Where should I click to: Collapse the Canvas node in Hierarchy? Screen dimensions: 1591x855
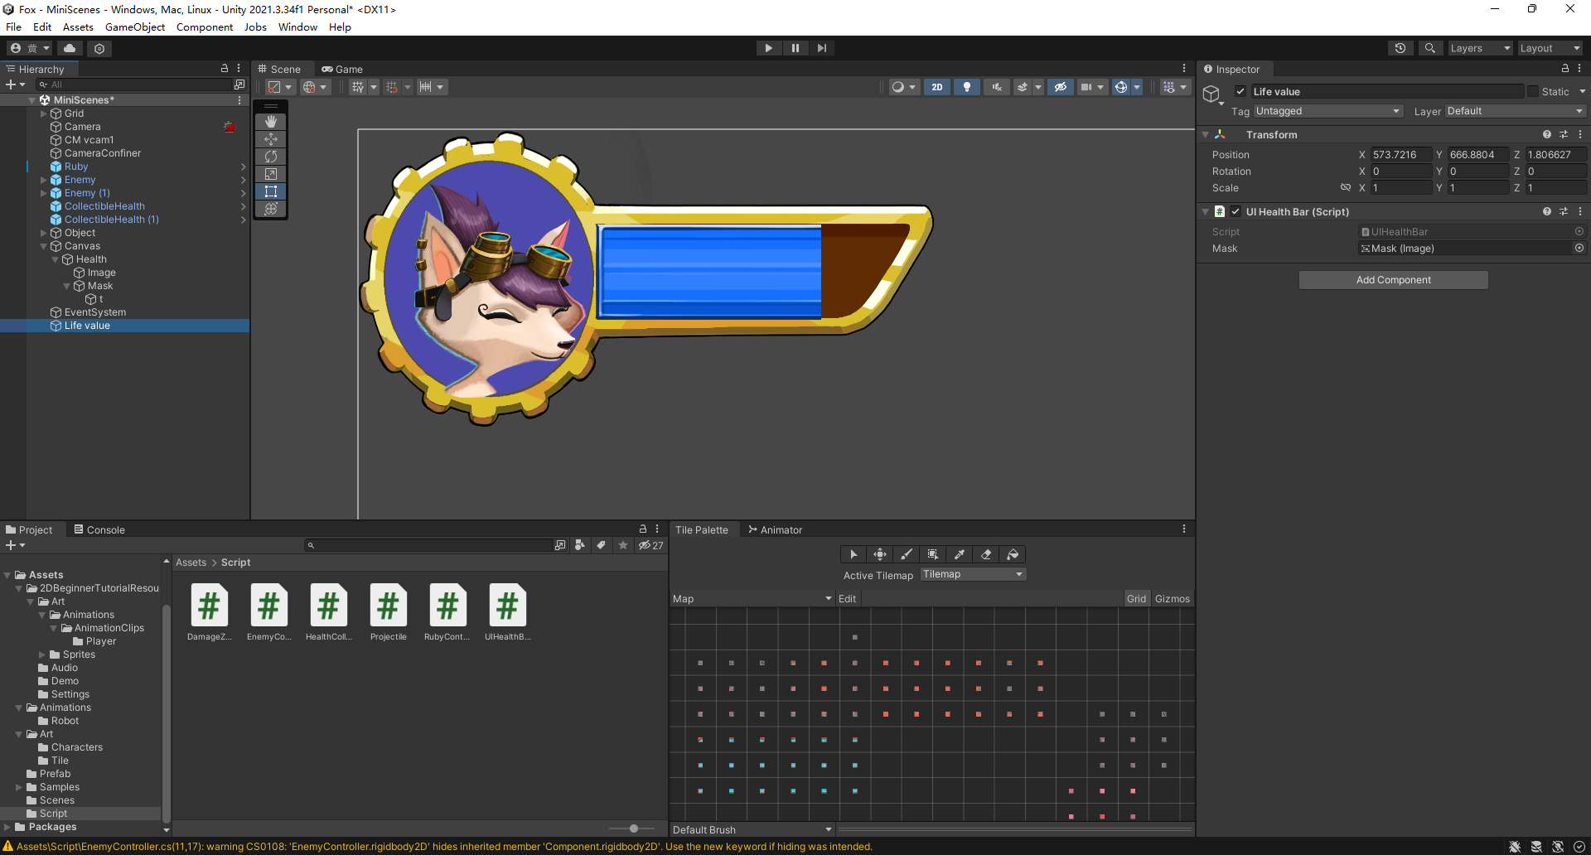click(x=44, y=246)
